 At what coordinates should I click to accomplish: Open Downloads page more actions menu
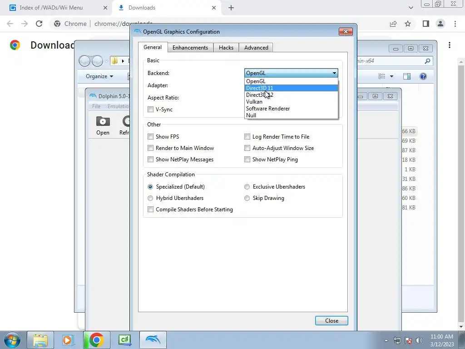[450, 45]
